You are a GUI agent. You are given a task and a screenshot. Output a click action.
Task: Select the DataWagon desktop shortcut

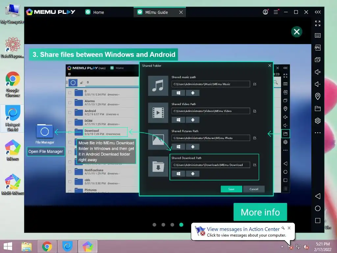pyautogui.click(x=12, y=48)
